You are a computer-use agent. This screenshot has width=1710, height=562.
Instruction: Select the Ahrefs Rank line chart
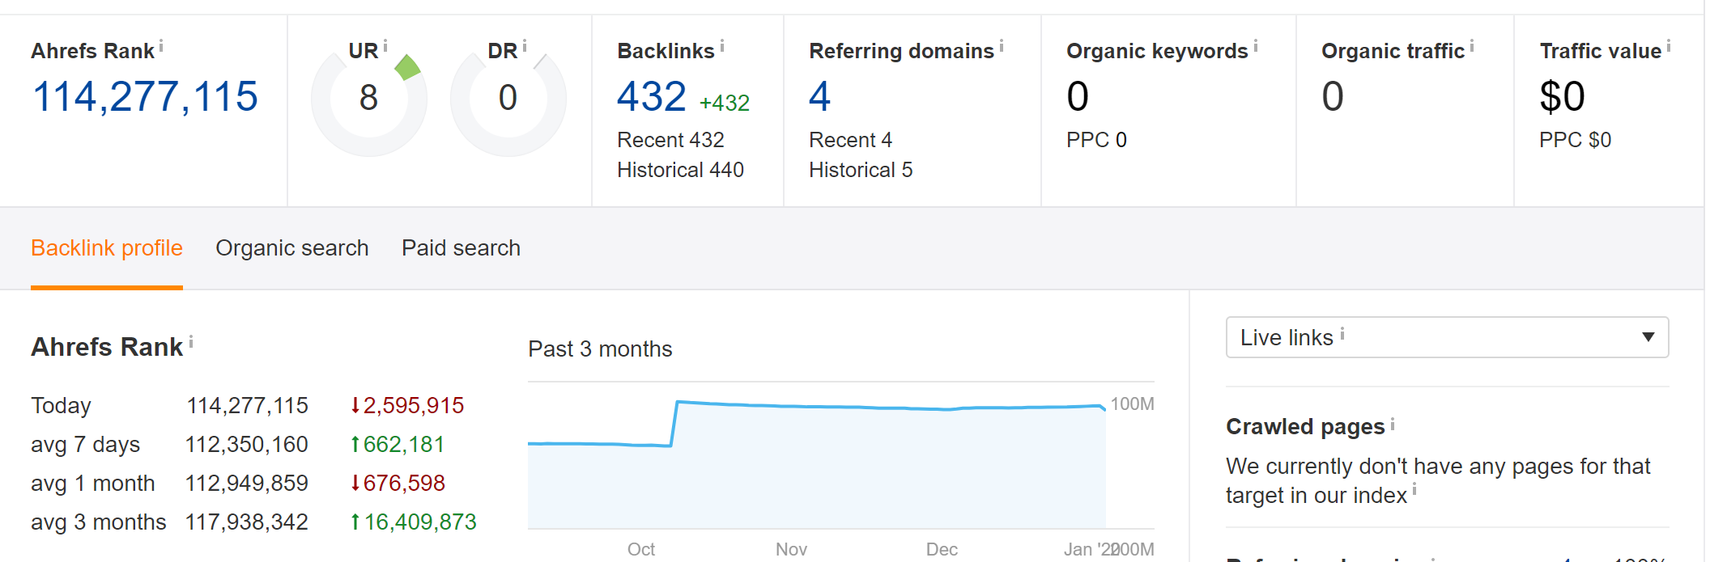(817, 456)
